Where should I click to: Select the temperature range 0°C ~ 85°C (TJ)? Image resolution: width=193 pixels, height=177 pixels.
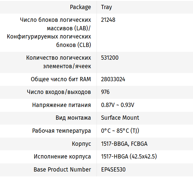click(x=120, y=131)
